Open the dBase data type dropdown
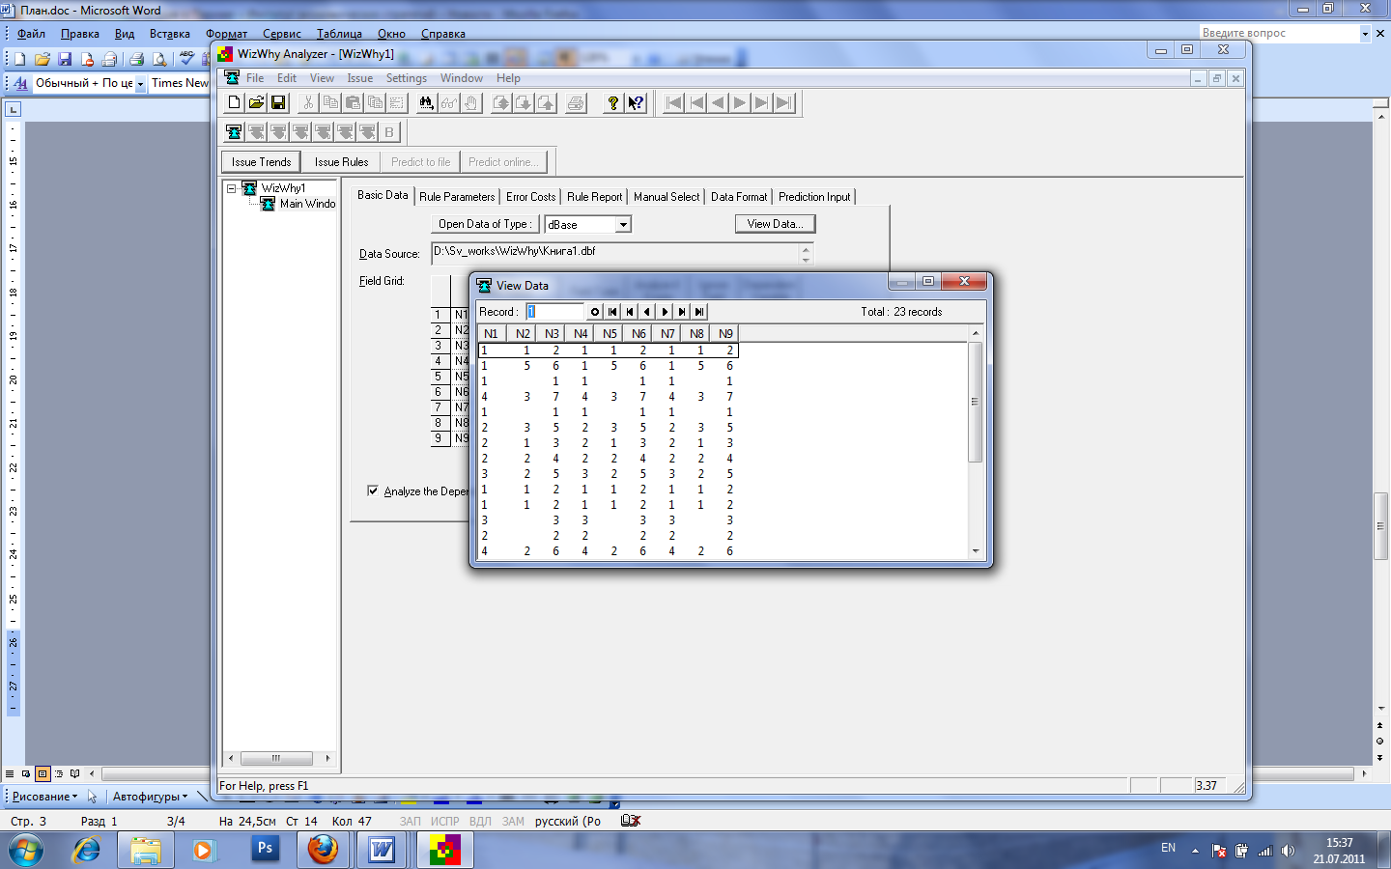The height and width of the screenshot is (869, 1391). pos(623,224)
